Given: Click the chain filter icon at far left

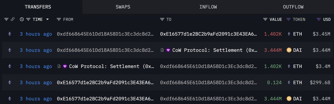Looking at the screenshot, I should 6,20.
